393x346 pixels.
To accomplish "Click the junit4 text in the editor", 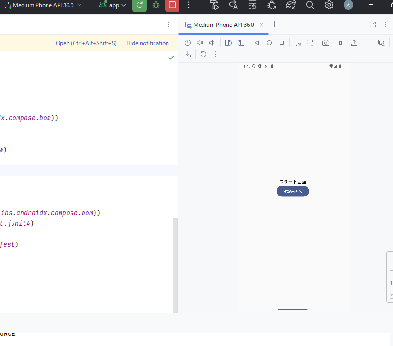I will (19, 223).
